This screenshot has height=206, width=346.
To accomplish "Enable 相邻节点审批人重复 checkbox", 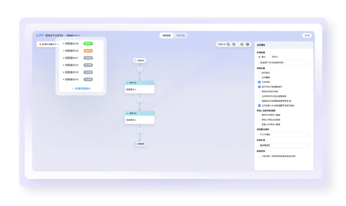I will (x=259, y=115).
